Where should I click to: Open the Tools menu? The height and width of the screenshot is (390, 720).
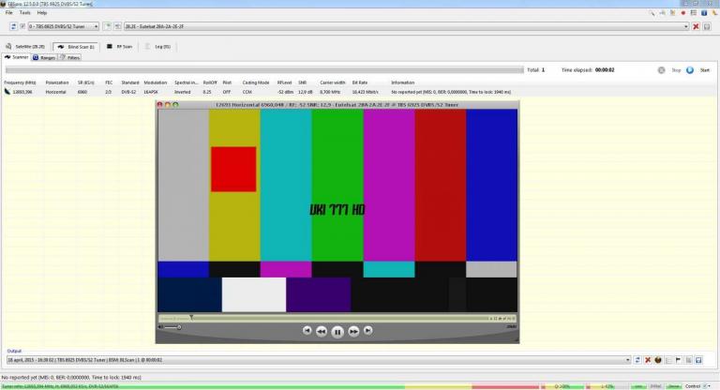tap(24, 12)
